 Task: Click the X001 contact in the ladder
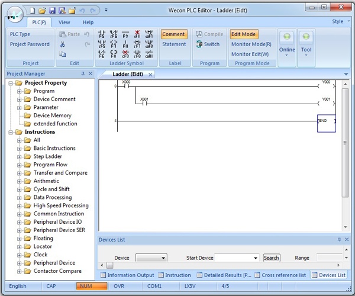pyautogui.click(x=144, y=102)
